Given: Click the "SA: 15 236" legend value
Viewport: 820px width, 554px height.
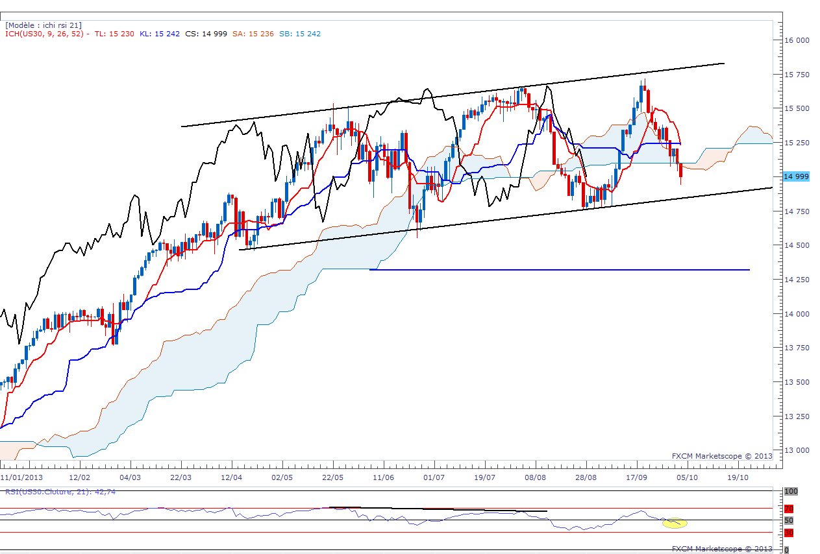Looking at the screenshot, I should point(253,34).
